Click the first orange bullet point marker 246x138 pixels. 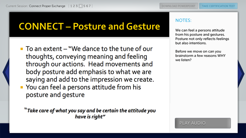[x=22, y=49]
